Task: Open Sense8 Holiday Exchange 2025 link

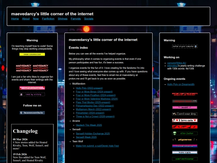Action: (93, 134)
